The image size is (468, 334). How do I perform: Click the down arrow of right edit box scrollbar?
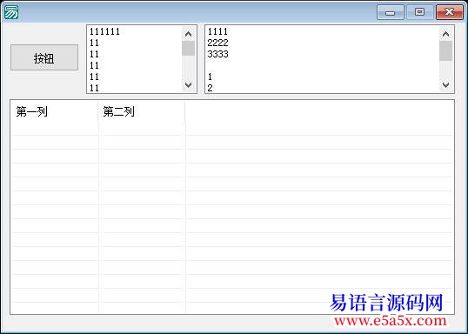click(446, 85)
